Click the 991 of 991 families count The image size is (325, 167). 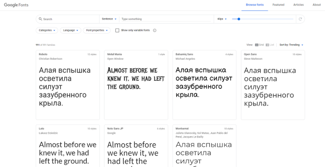click(45, 45)
